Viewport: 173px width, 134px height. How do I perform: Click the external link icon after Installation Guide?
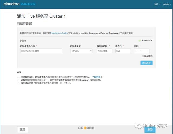pyautogui.click(x=68, y=33)
